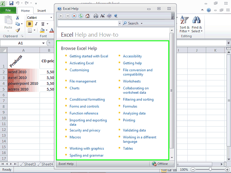
Task: Open the Copy dropdown arrow
Action: tap(22, 24)
